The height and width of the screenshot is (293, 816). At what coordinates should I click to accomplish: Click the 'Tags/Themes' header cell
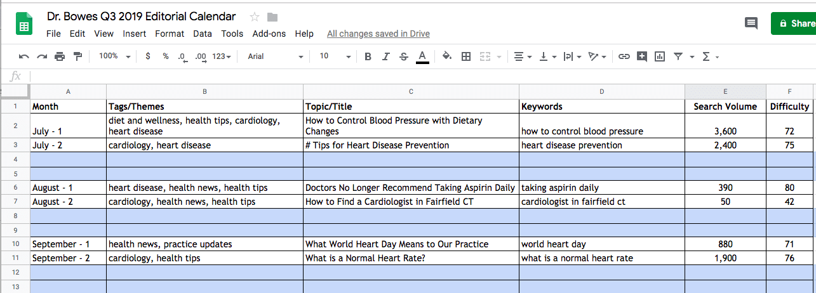coord(204,107)
